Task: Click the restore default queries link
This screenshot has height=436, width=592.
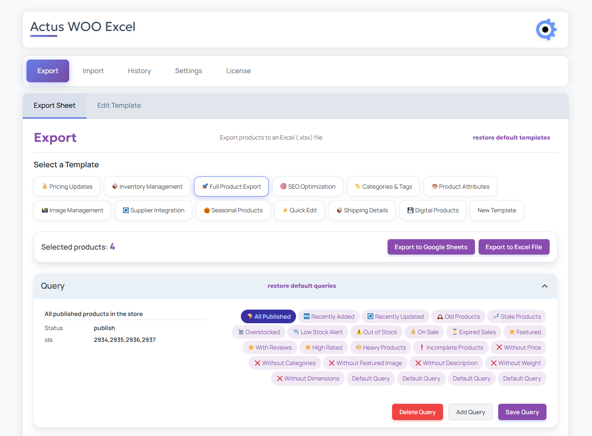Action: 302,286
